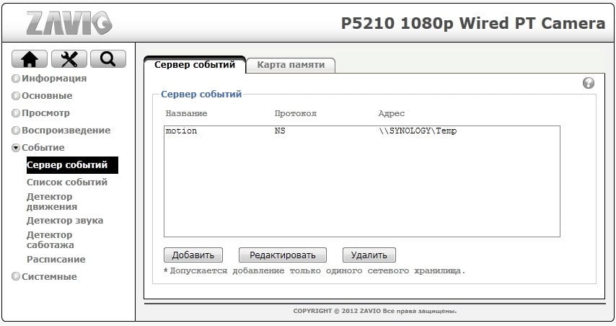Click the Добавить button
Image resolution: width=616 pixels, height=326 pixels.
193,255
